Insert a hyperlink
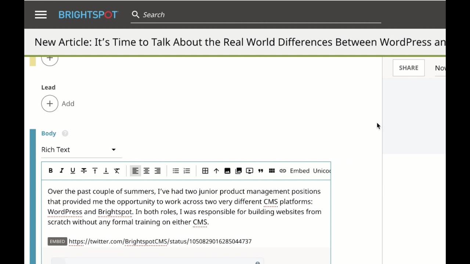This screenshot has height=264, width=470. pos(283,171)
